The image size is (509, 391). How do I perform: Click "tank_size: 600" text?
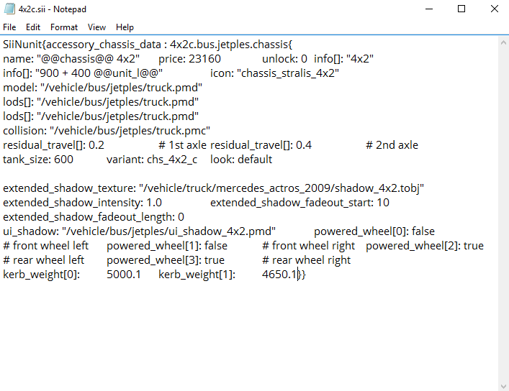[x=38, y=160]
